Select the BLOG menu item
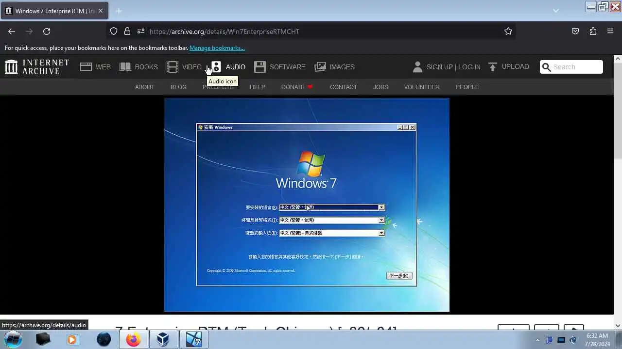Screen dimensions: 622x349 178,87
